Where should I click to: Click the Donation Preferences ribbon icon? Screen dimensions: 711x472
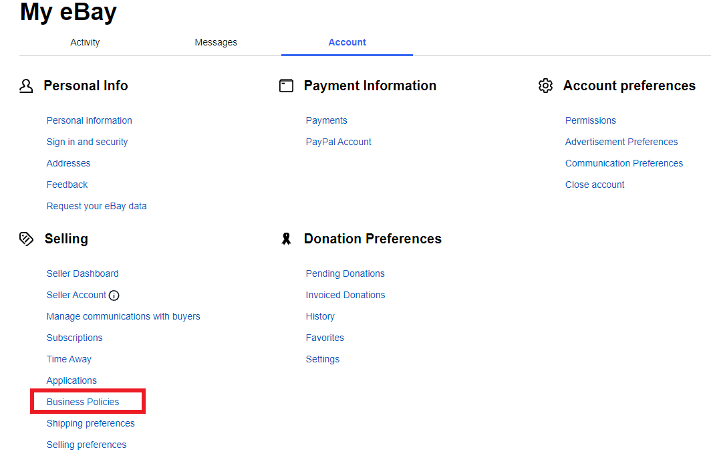286,239
